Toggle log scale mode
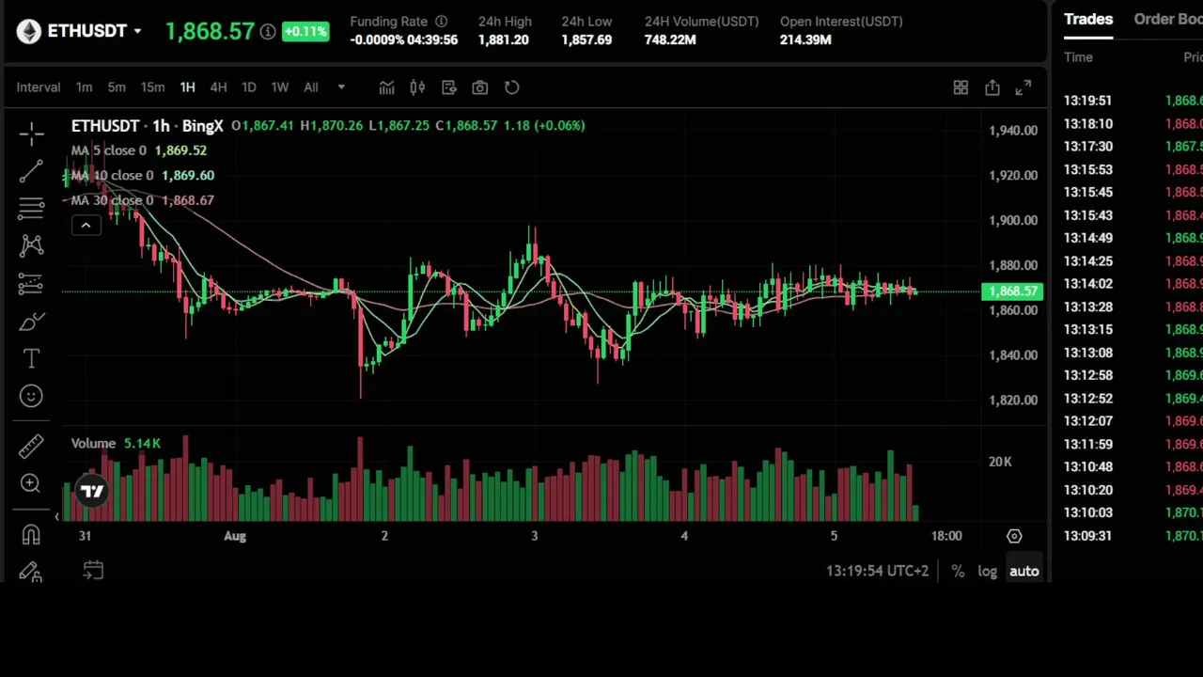This screenshot has width=1203, height=677. 987,572
